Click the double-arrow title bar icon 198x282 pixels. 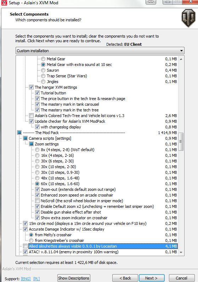tap(151, 2)
